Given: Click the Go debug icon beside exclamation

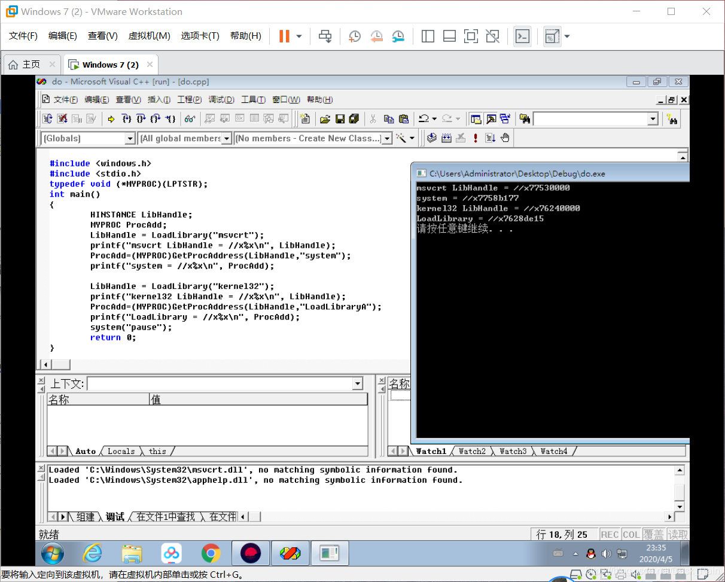Looking at the screenshot, I should 491,138.
